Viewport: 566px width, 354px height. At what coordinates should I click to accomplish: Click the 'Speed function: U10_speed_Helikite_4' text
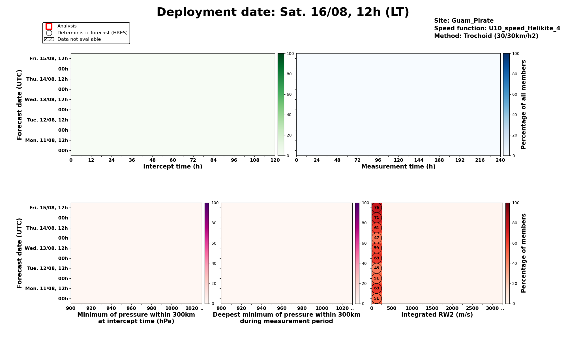pos(497,28)
